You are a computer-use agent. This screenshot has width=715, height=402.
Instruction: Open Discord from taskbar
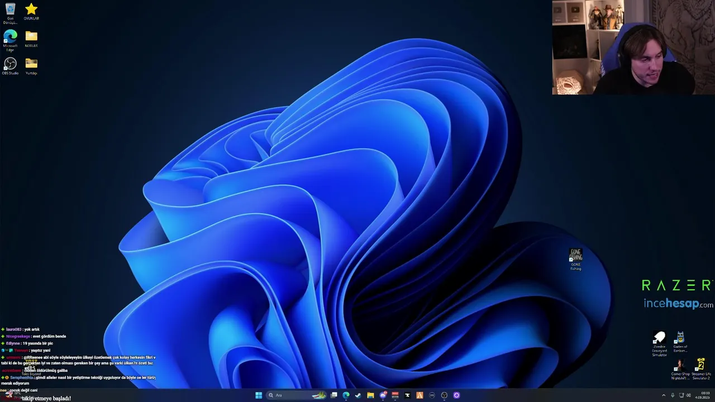click(x=383, y=395)
